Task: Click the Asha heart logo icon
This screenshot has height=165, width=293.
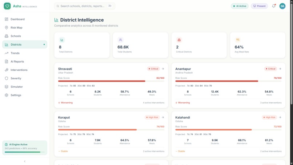Action: coord(7,6)
